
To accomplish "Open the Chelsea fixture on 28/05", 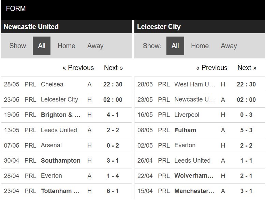I will [x=66, y=84].
